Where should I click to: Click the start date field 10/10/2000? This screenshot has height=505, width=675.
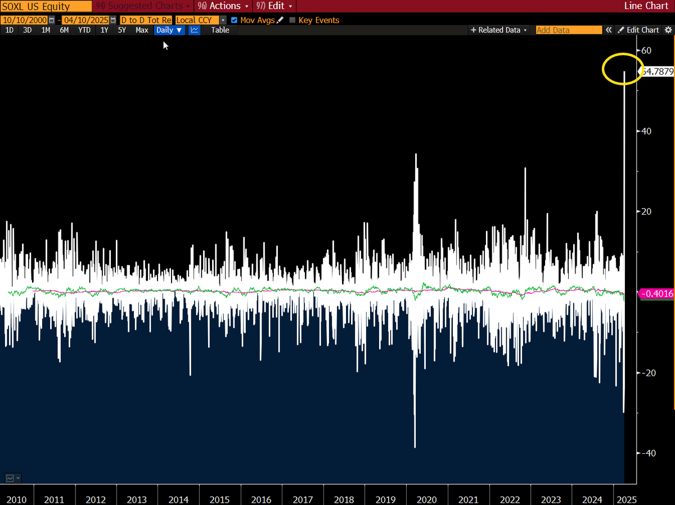24,20
